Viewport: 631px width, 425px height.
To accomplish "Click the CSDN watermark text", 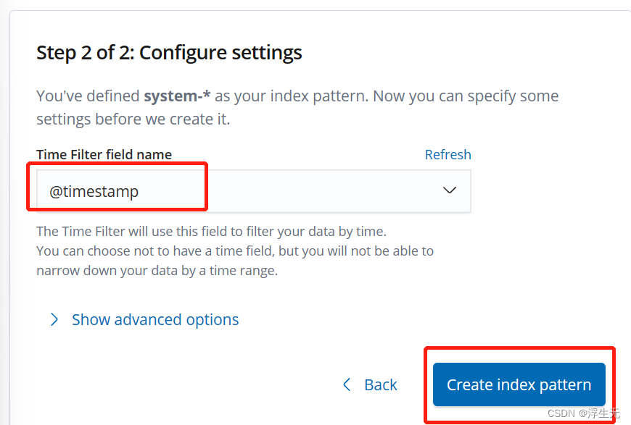I will coord(583,413).
